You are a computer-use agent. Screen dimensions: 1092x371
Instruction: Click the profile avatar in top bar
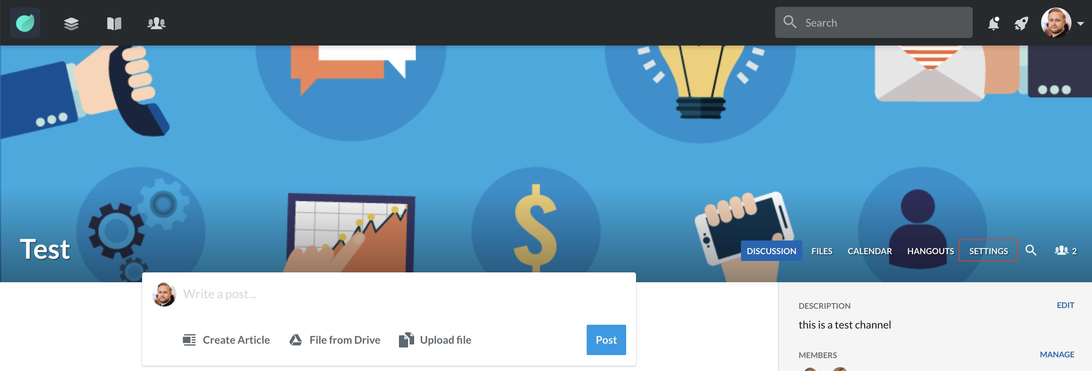point(1056,23)
